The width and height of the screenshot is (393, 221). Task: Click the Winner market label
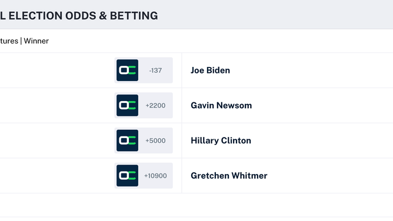(36, 41)
